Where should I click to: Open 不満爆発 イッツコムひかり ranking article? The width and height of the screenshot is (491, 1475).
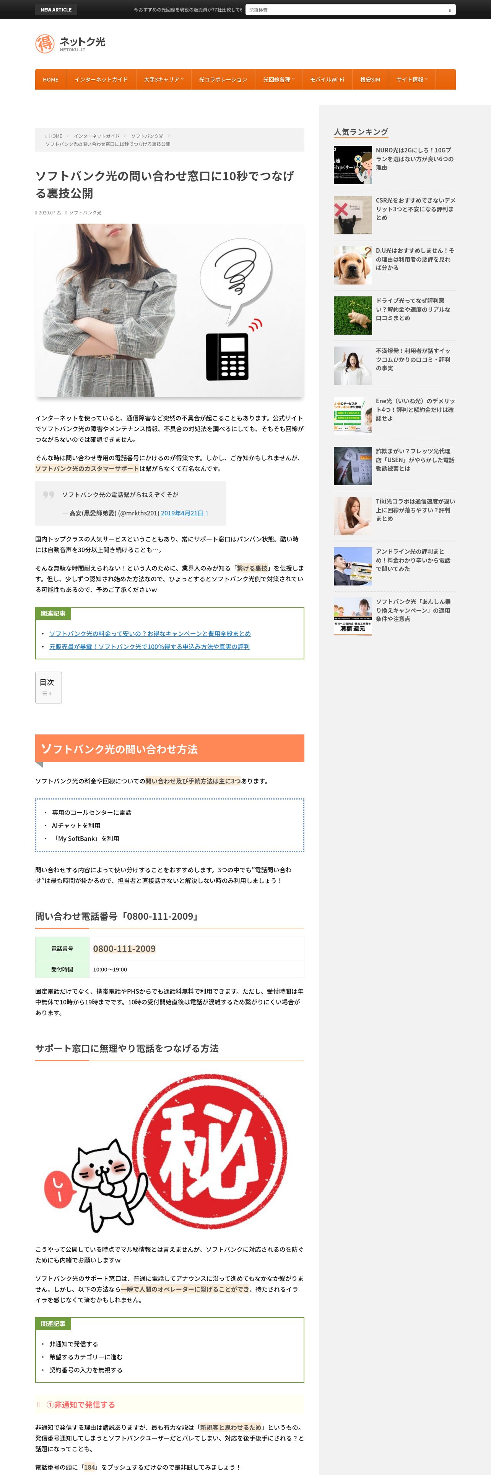415,360
